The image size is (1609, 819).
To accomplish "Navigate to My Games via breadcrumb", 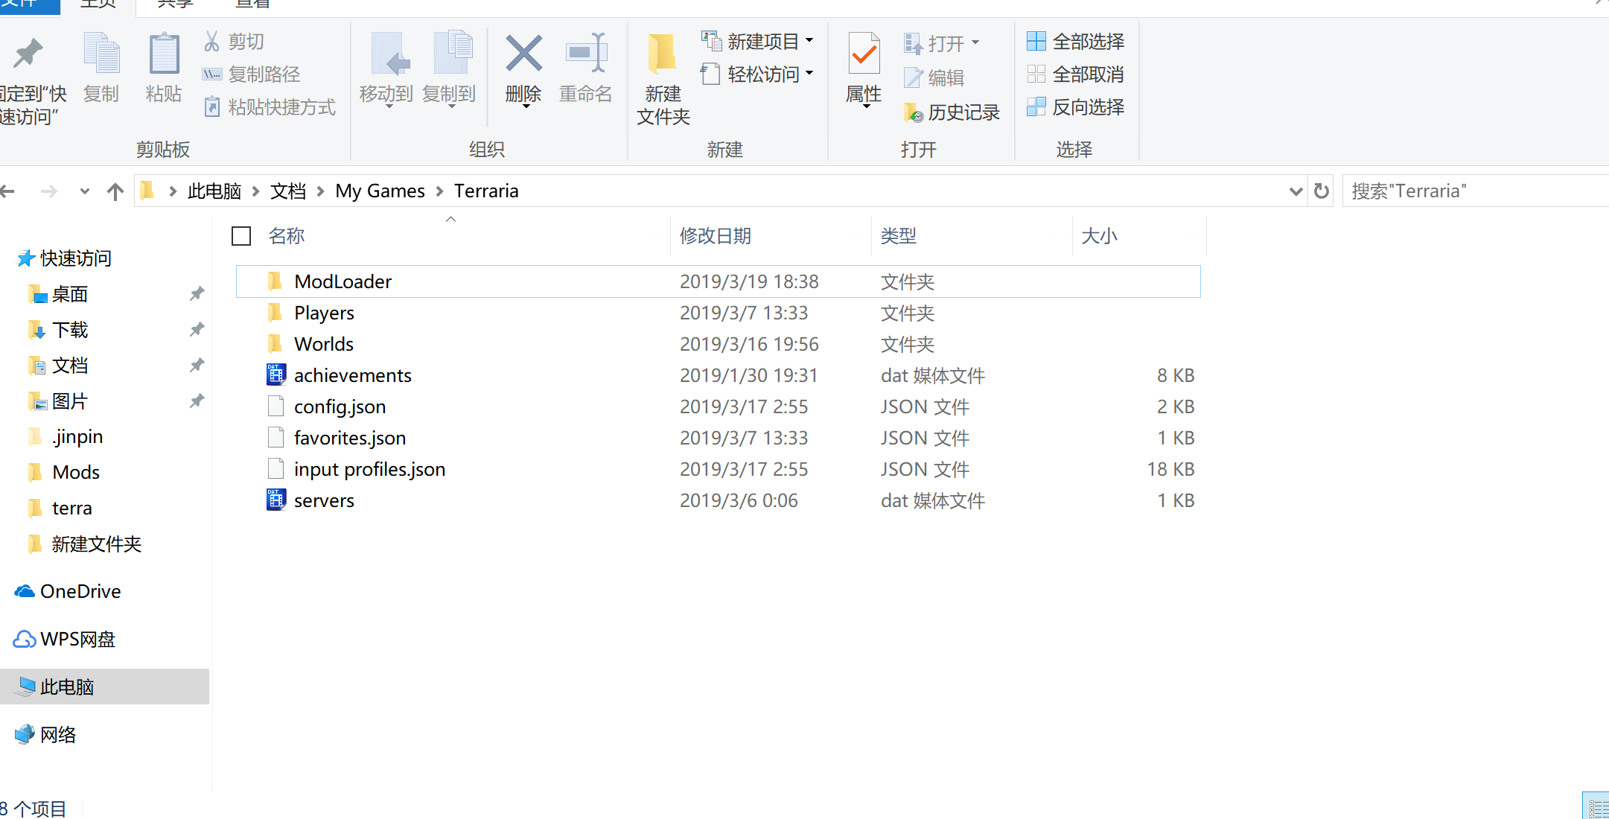I will (x=380, y=191).
